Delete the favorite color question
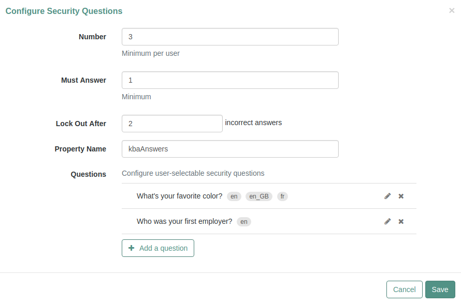This screenshot has height=305, width=461. coord(401,196)
